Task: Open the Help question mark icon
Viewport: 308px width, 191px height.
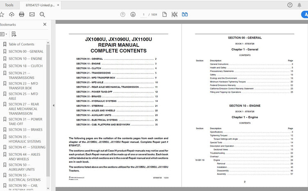Action: (x=290, y=5)
